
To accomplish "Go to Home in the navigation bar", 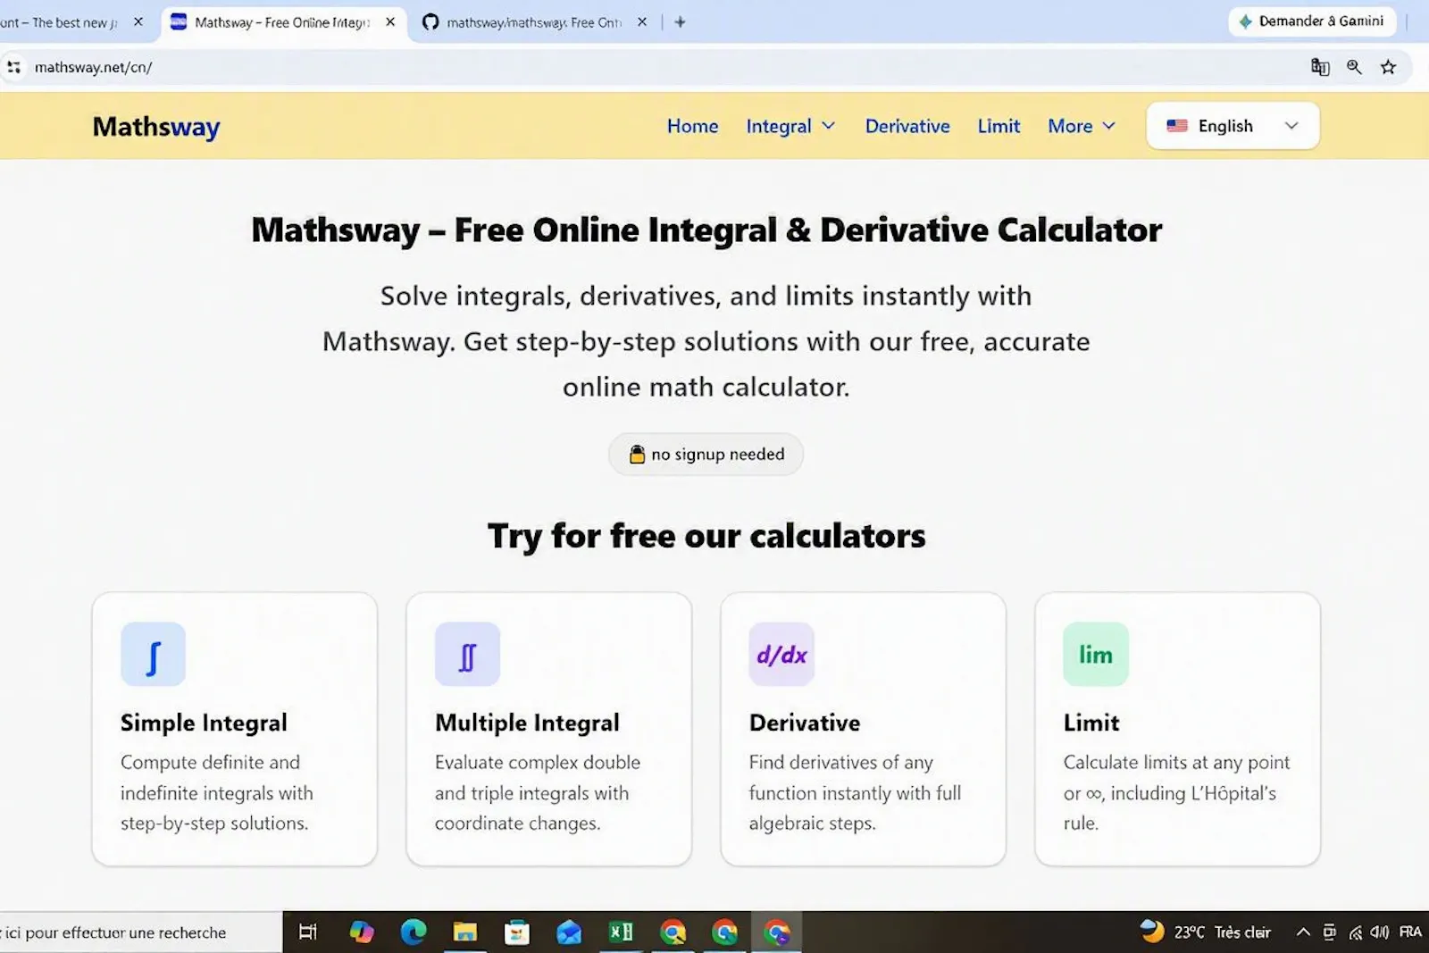I will coord(692,126).
